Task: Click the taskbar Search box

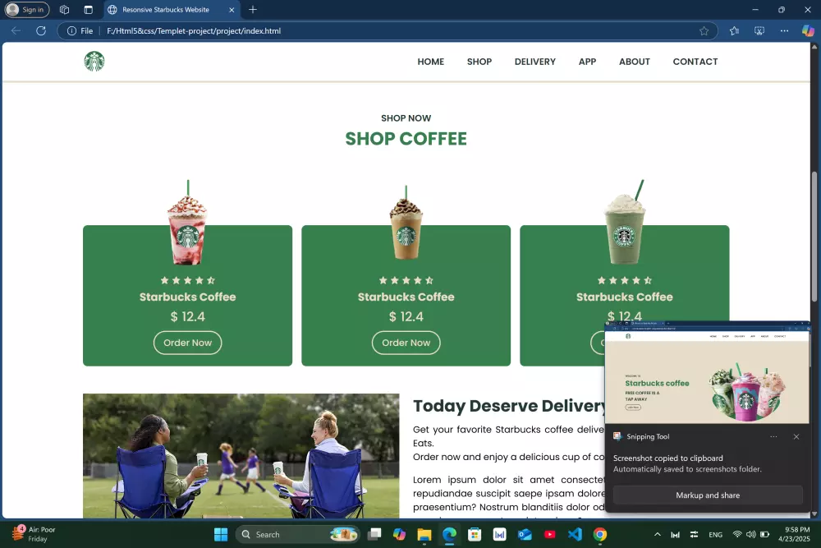Action: [x=297, y=534]
